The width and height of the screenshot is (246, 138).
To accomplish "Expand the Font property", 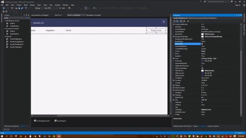I will point(174,59).
